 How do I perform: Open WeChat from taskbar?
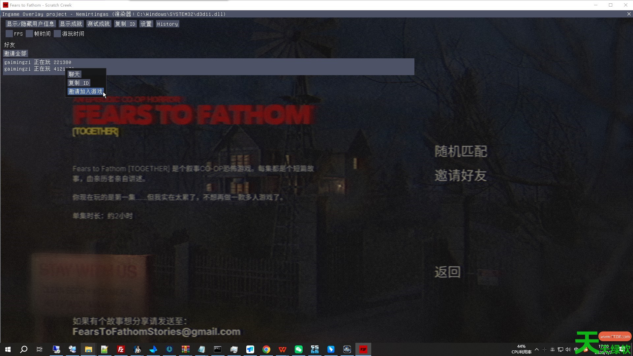(x=298, y=349)
